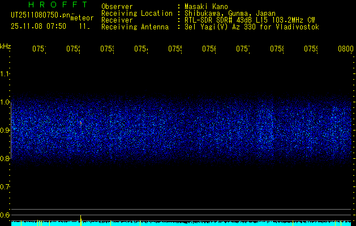Click the 0.9 kHz frequency tick label
Screen dimensions: 356x226
pyautogui.click(x=5, y=130)
